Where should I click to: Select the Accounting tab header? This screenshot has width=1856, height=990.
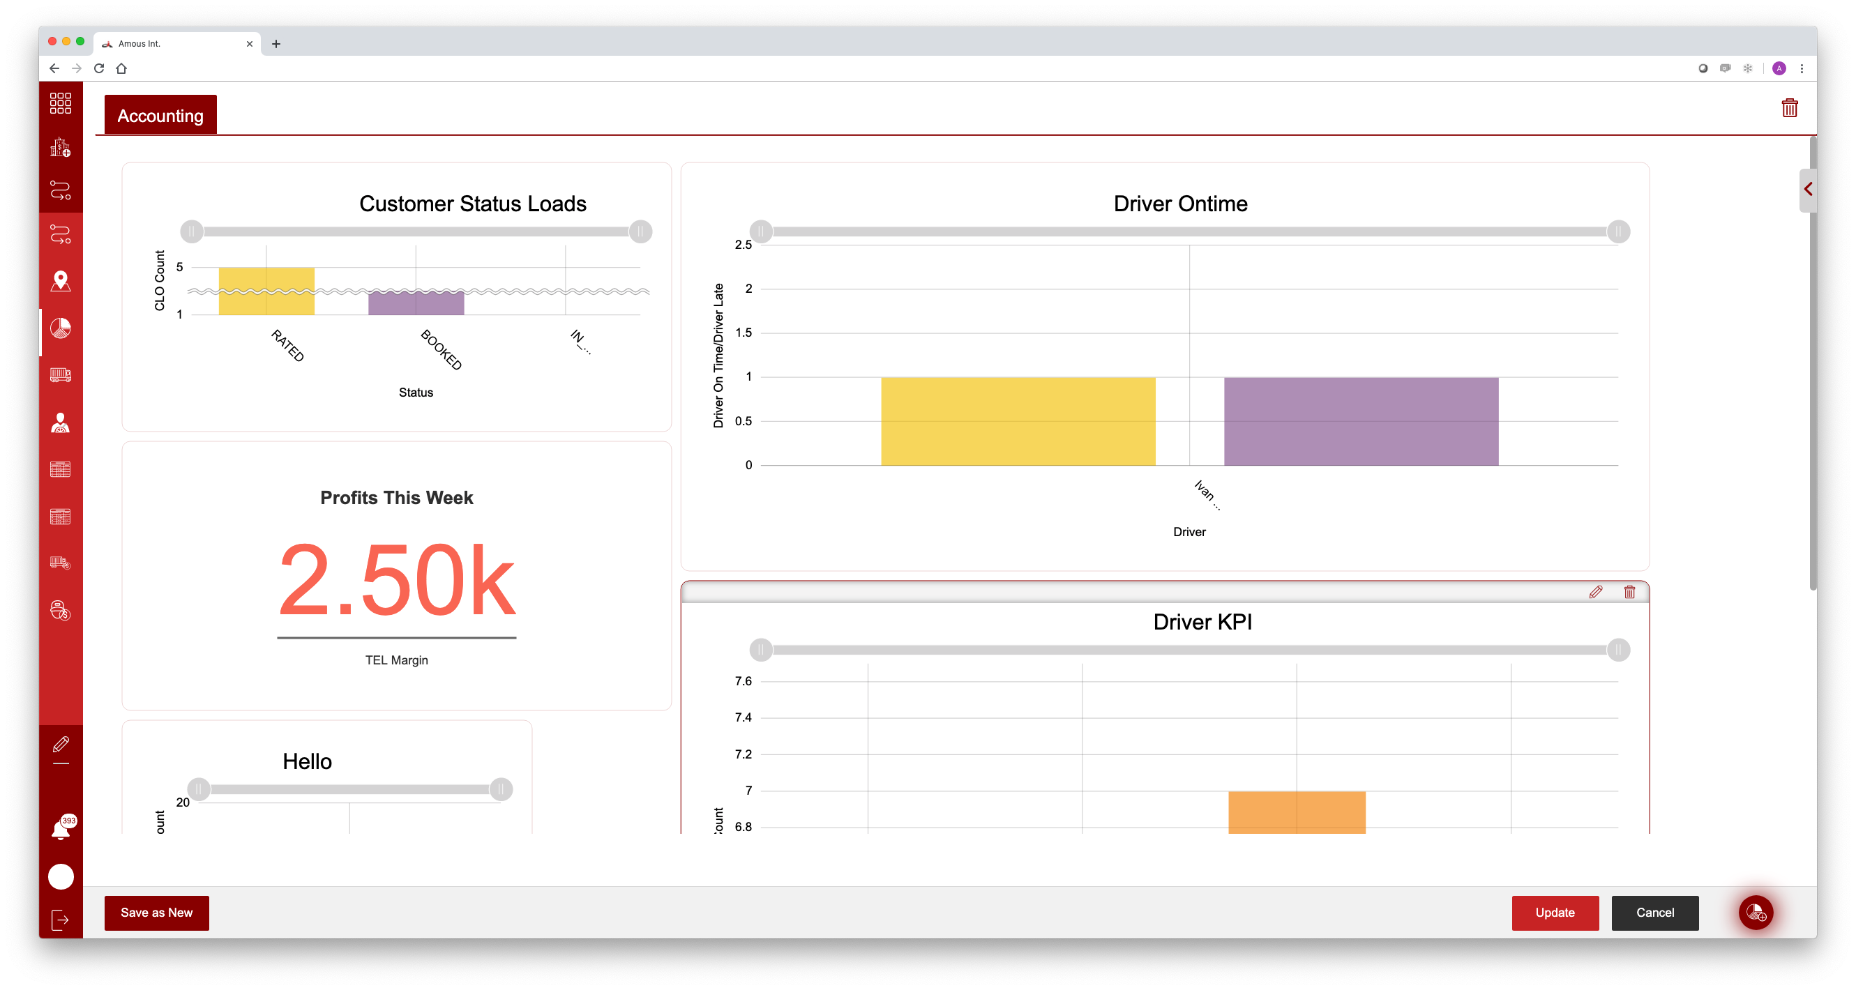160,115
